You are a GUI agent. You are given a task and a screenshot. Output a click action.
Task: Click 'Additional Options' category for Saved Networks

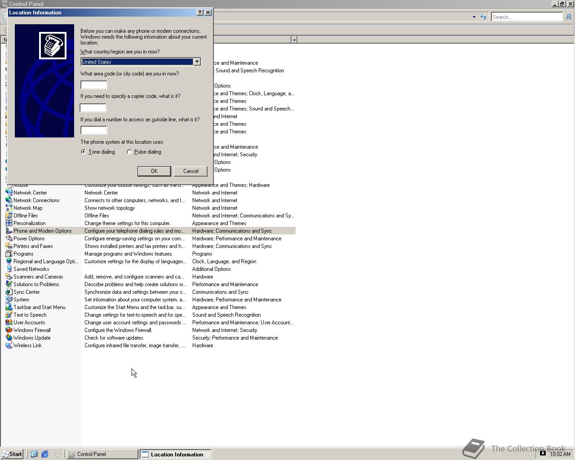(211, 269)
